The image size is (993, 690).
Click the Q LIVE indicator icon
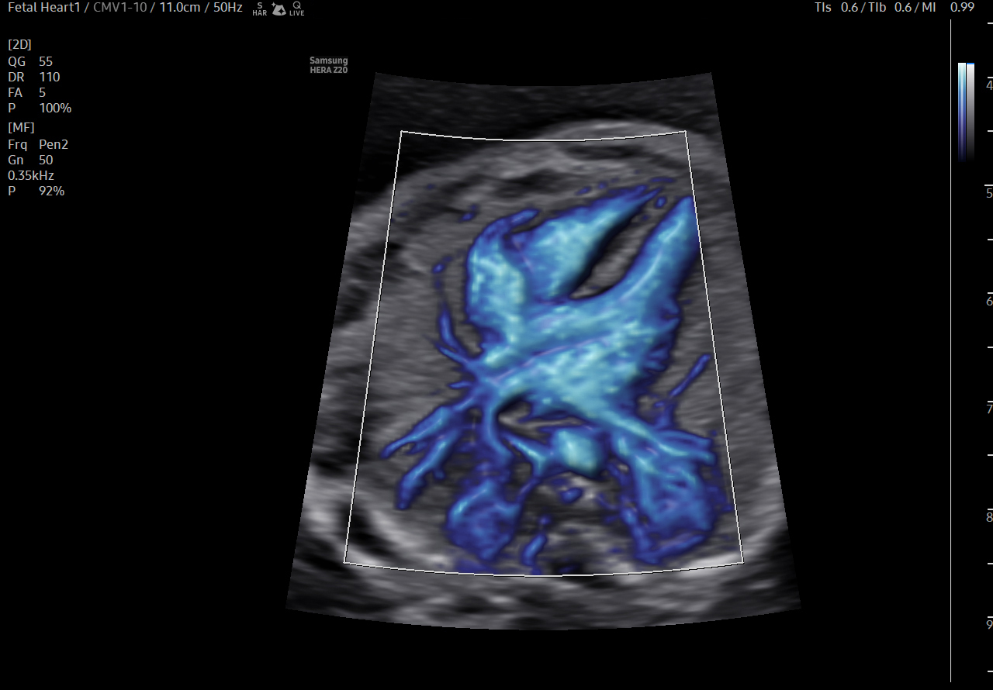(x=297, y=9)
